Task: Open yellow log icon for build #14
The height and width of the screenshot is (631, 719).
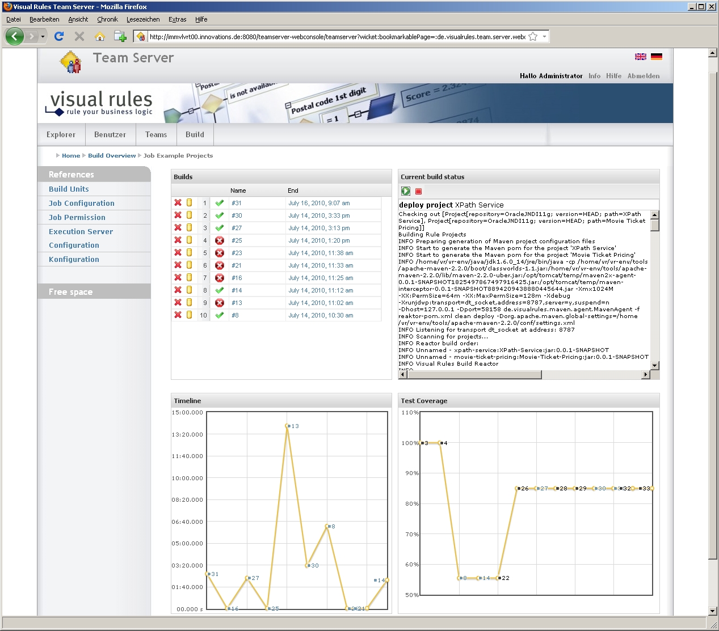Action: pyautogui.click(x=190, y=290)
